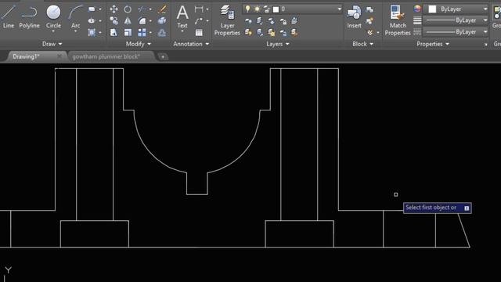Screen dimensions: 501x282
Task: Click the Match Properties tool
Action: (398, 20)
